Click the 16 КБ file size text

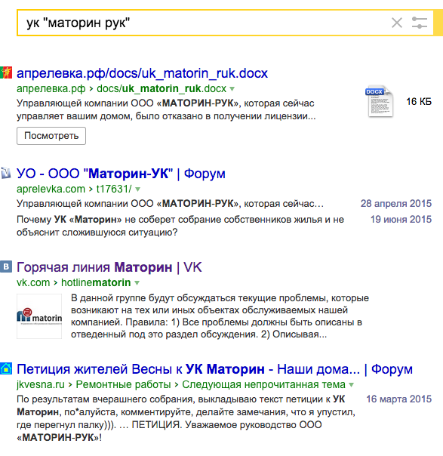[x=419, y=101]
